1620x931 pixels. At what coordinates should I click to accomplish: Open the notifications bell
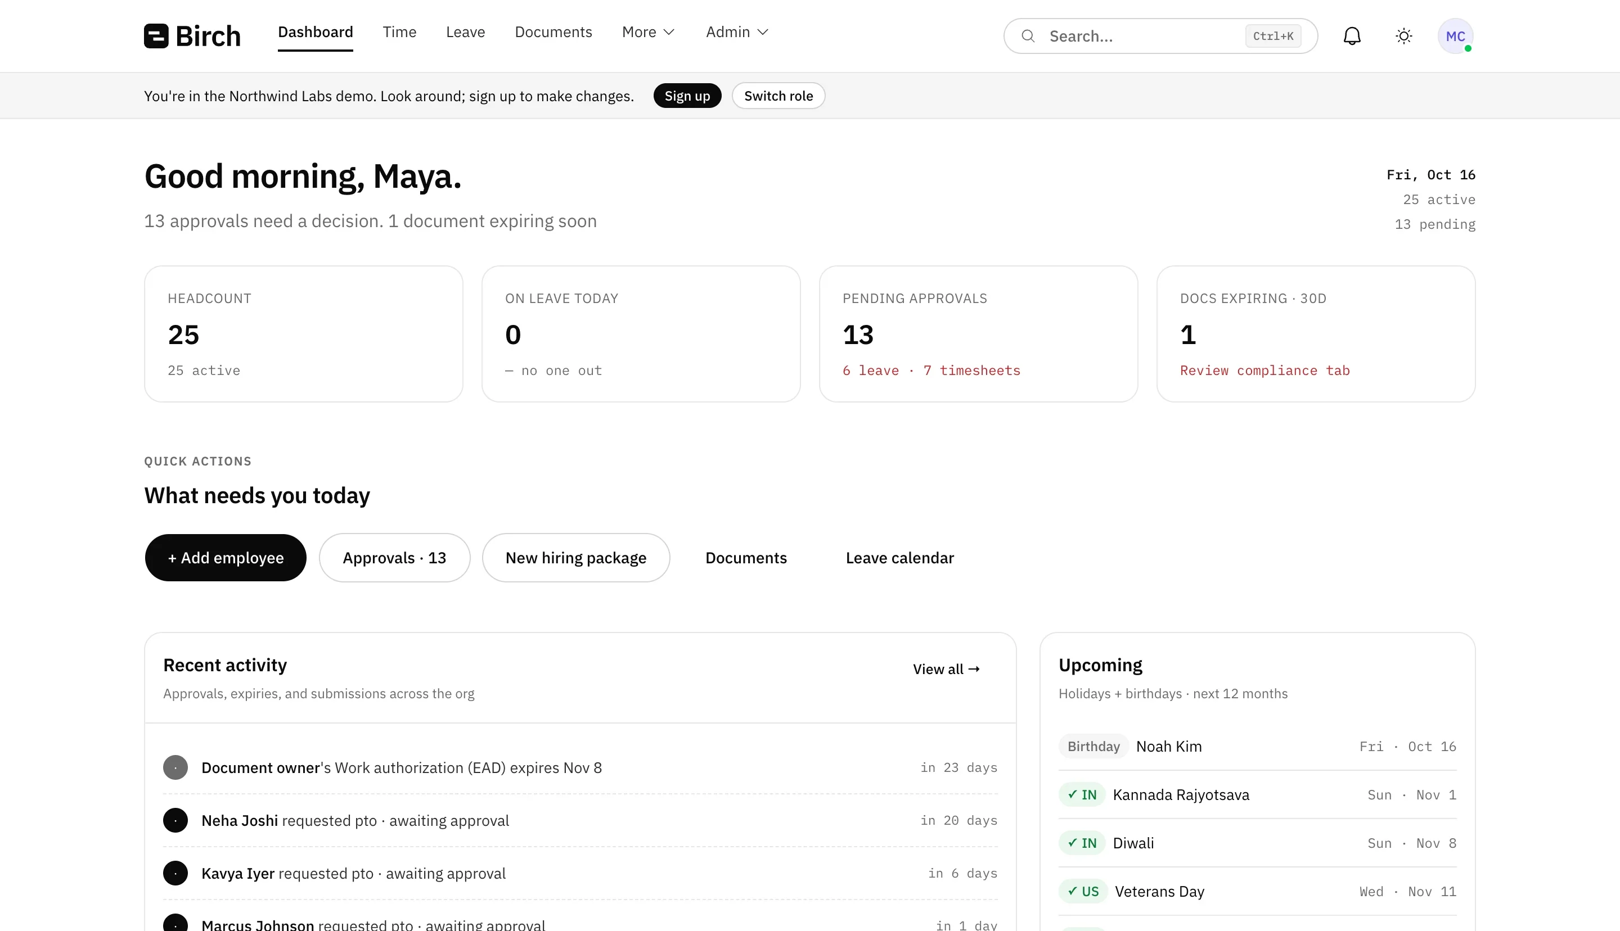tap(1352, 36)
